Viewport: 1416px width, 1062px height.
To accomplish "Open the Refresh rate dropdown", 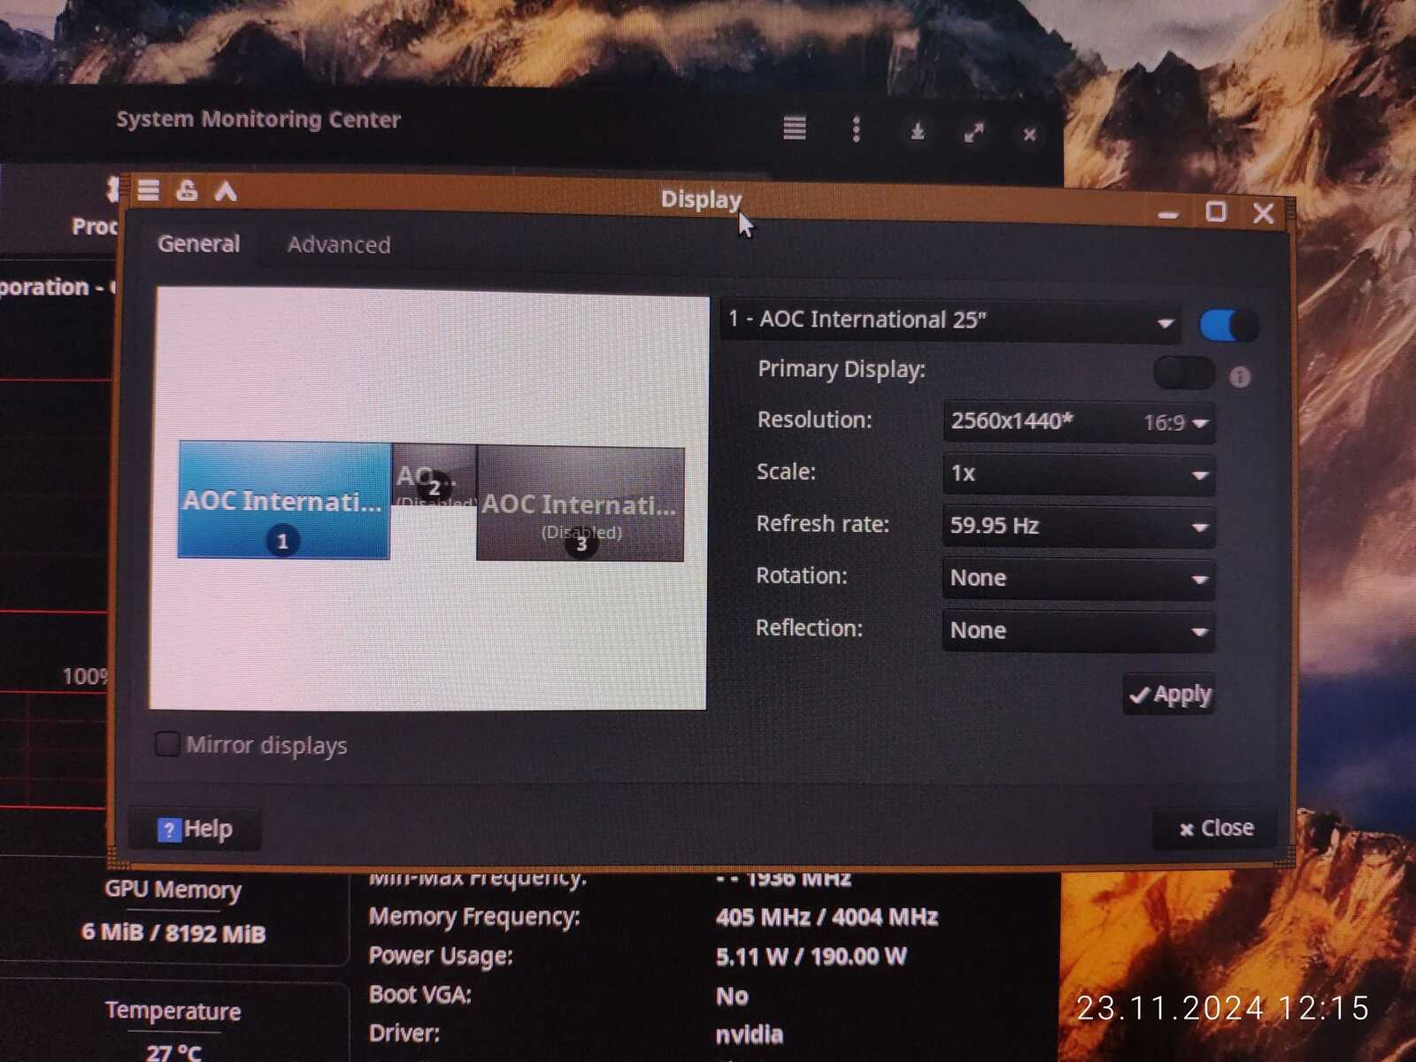I will coord(1078,526).
